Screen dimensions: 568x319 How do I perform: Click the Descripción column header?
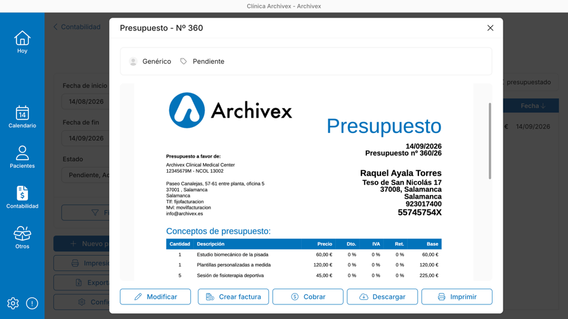pyautogui.click(x=210, y=244)
